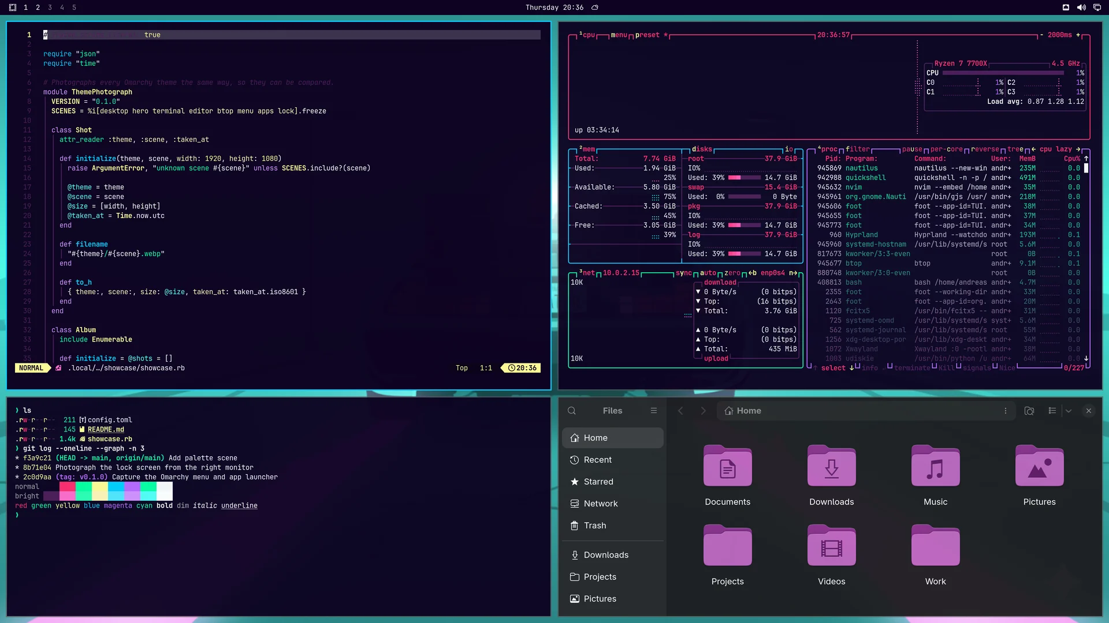Open the Documents folder icon
This screenshot has height=623, width=1109.
point(728,466)
